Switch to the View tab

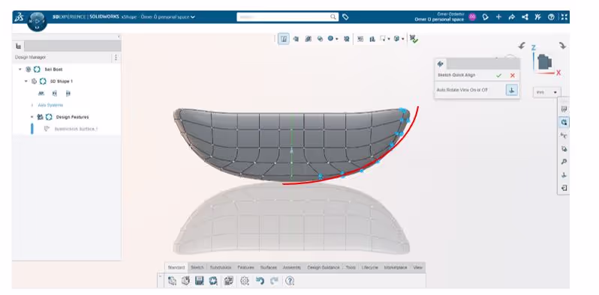point(418,267)
